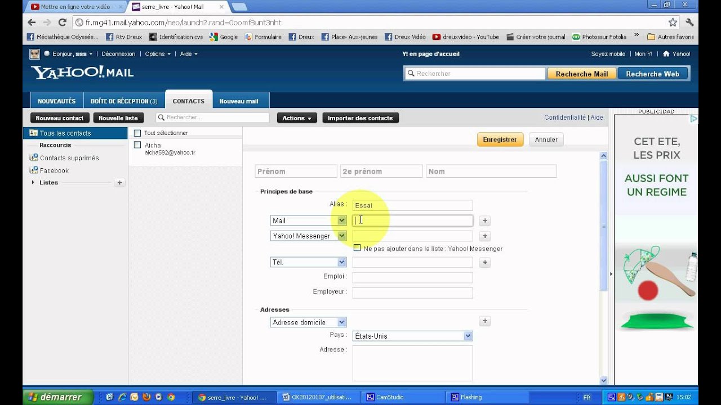Bookmark page with star icon
Viewport: 721px width, 405px height.
[x=673, y=22]
